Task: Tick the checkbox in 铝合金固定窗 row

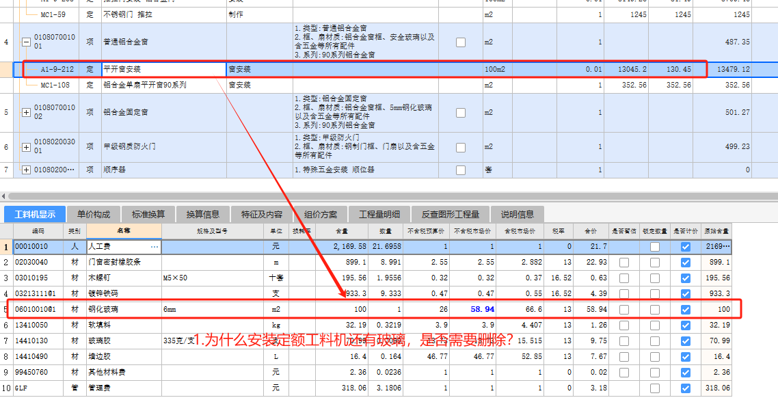Action: pyautogui.click(x=461, y=113)
